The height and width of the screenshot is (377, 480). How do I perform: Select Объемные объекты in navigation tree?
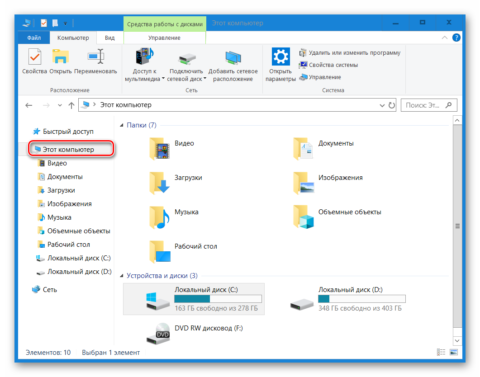click(x=74, y=231)
